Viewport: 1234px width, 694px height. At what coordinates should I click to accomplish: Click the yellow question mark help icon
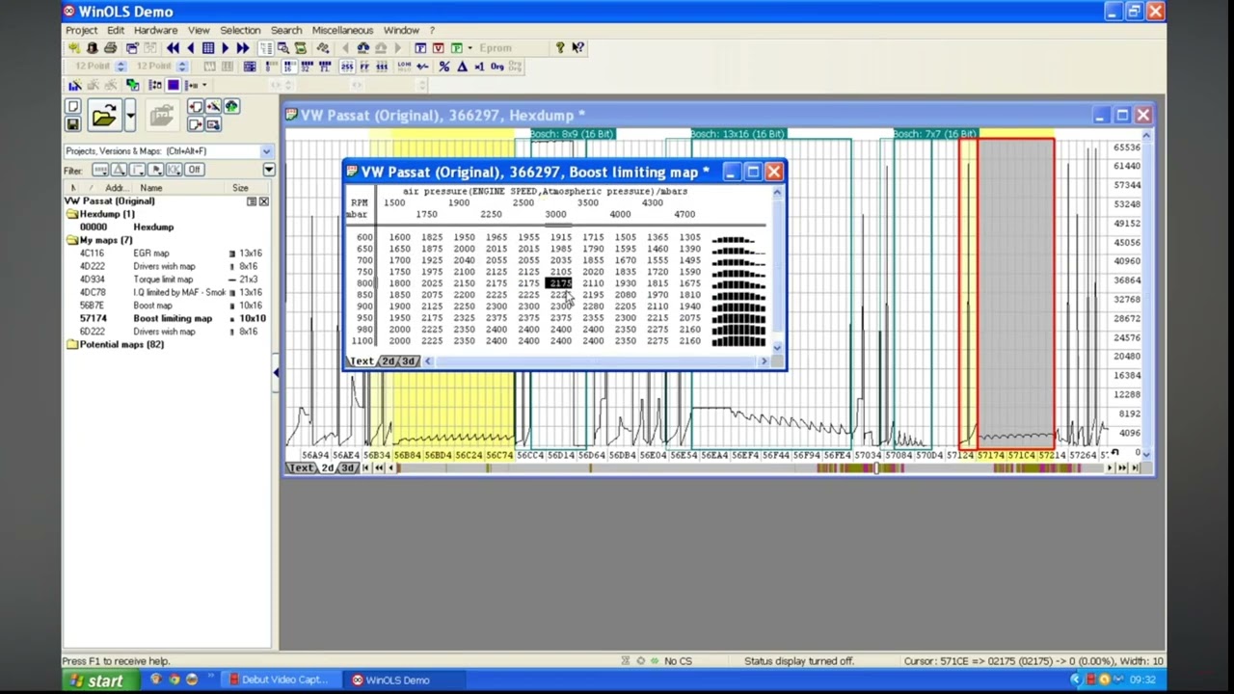click(x=559, y=48)
